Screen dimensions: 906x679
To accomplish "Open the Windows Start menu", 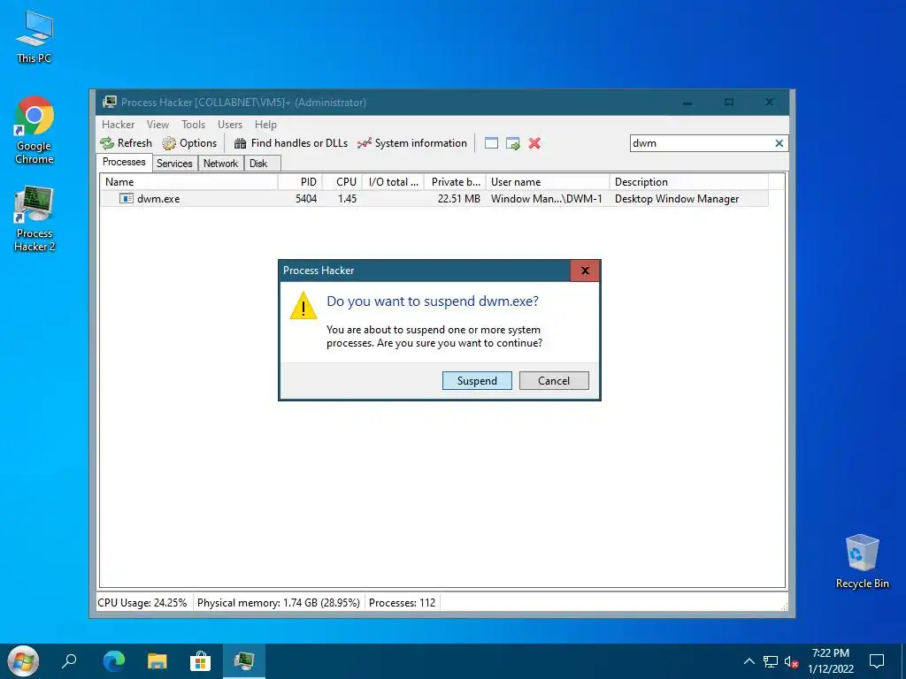I will [x=22, y=660].
